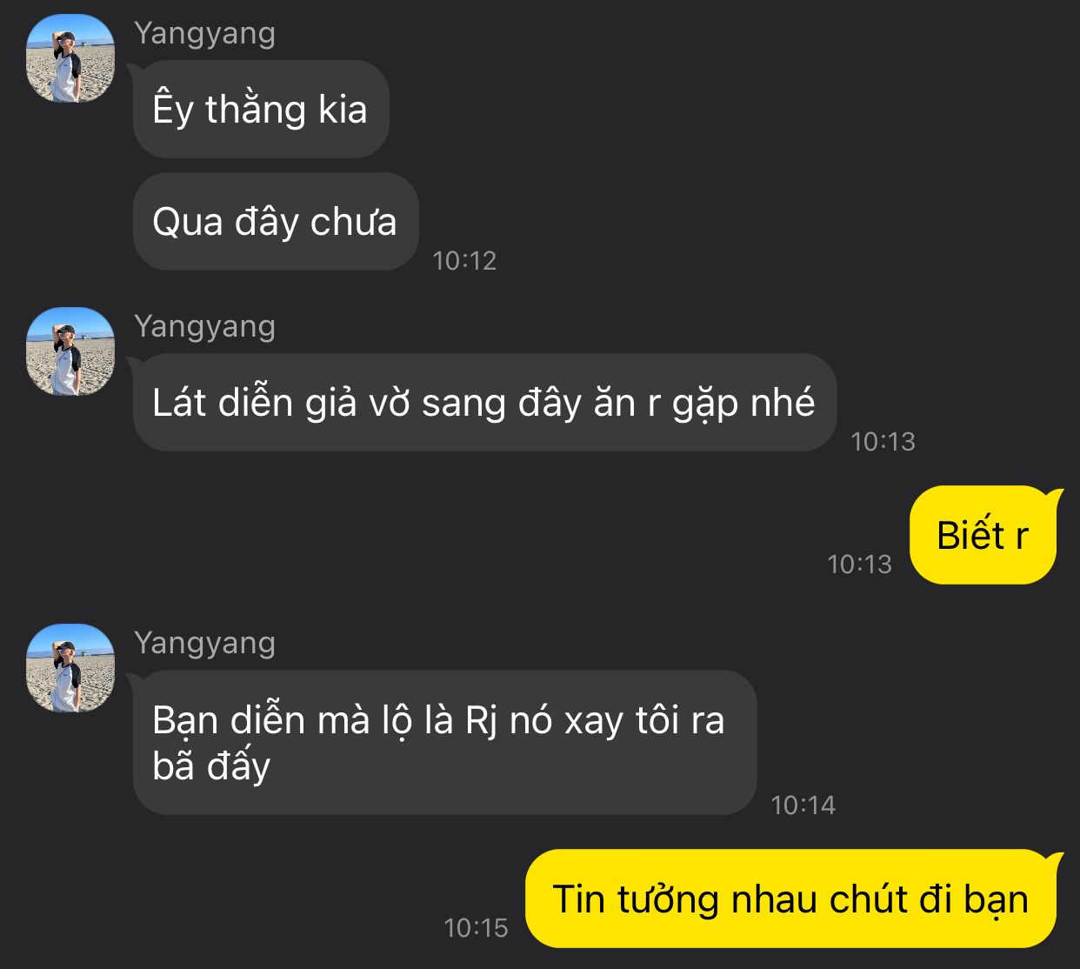Select the yellow 'Biết r' sent message
The width and height of the screenshot is (1080, 969).
point(983,535)
